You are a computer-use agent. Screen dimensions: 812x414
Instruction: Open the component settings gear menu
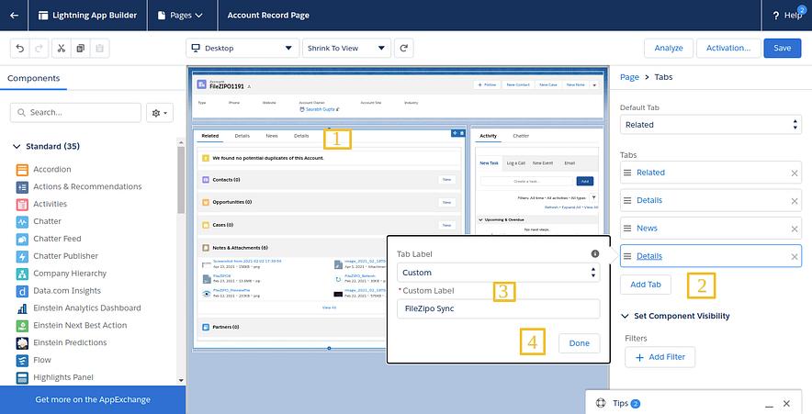[x=160, y=113]
